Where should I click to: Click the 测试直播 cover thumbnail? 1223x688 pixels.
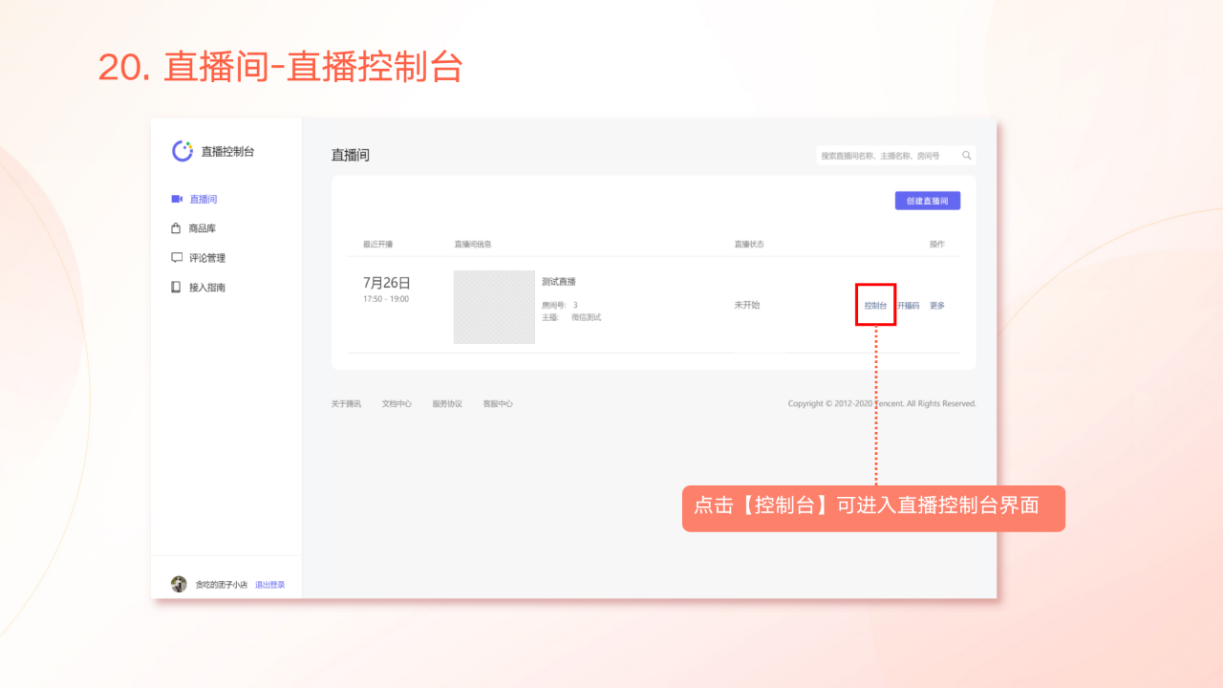pyautogui.click(x=494, y=307)
